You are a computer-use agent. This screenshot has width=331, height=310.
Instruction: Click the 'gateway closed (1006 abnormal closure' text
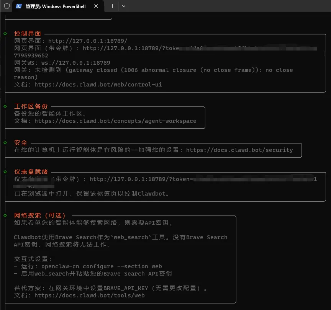[x=131, y=70]
